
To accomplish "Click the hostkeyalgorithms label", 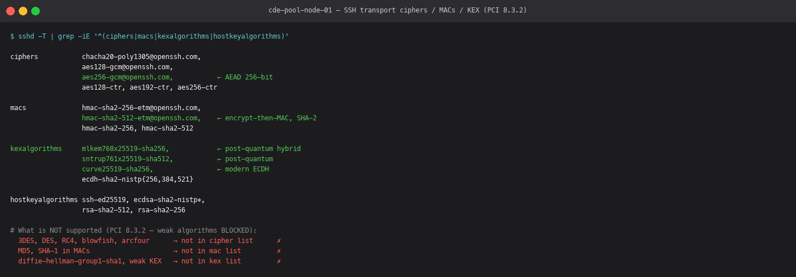I will [44, 200].
